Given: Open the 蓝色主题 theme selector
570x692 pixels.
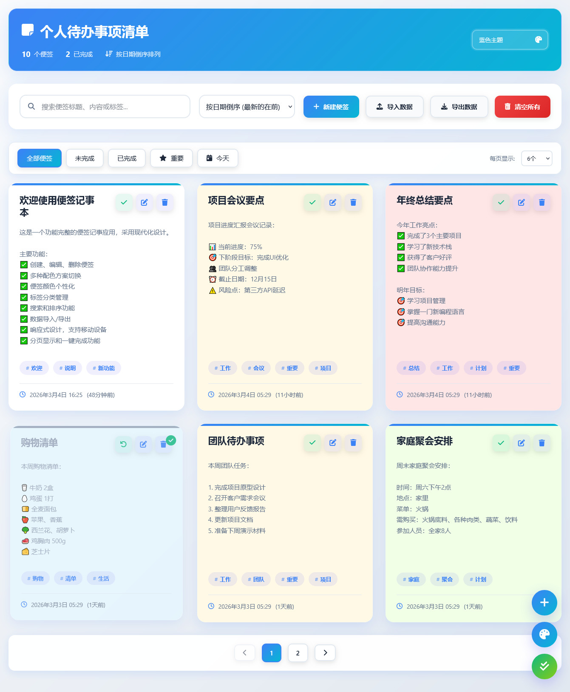Looking at the screenshot, I should 510,40.
